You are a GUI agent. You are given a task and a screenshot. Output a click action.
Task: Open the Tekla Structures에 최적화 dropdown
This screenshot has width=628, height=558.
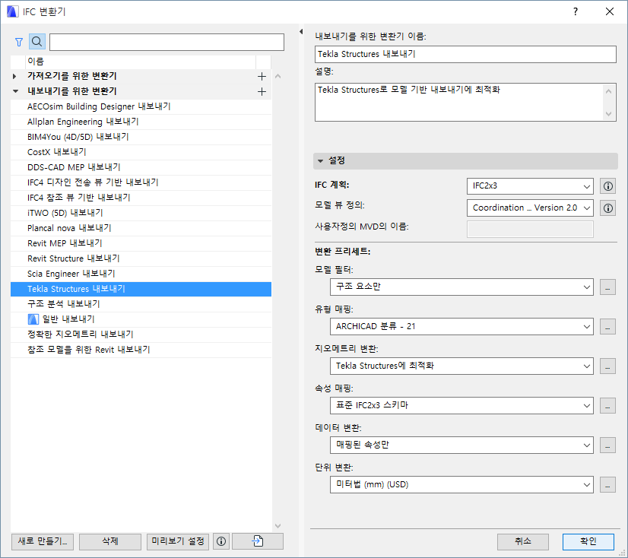(461, 366)
